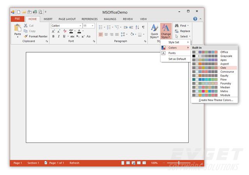Expand the Paste options arrow

click(18, 37)
